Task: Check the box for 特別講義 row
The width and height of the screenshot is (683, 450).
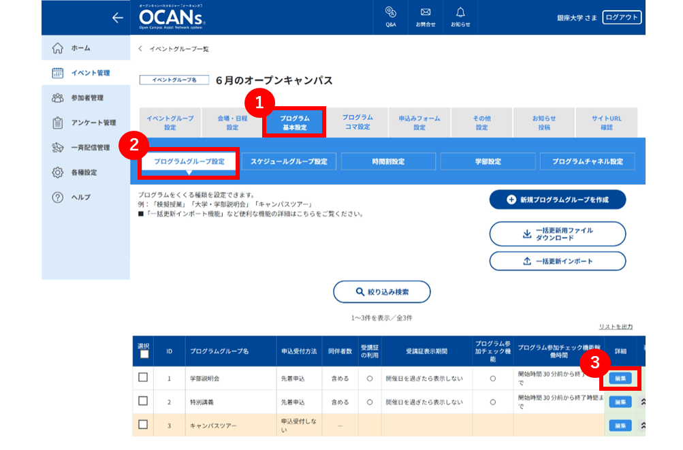Action: (x=143, y=401)
